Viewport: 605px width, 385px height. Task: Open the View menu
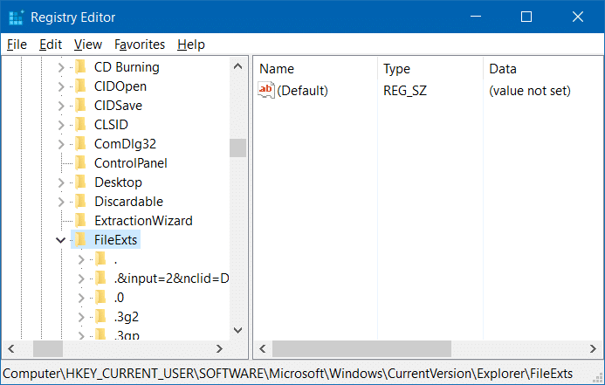(x=88, y=45)
